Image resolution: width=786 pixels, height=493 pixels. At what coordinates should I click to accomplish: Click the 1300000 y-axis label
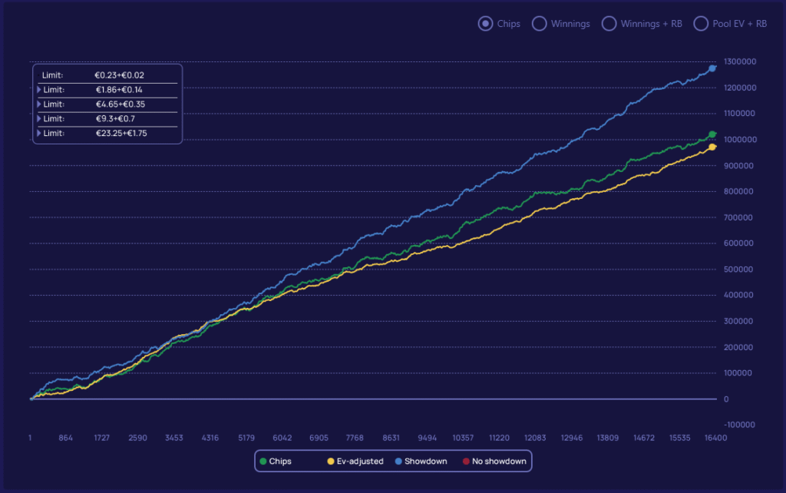(x=740, y=61)
